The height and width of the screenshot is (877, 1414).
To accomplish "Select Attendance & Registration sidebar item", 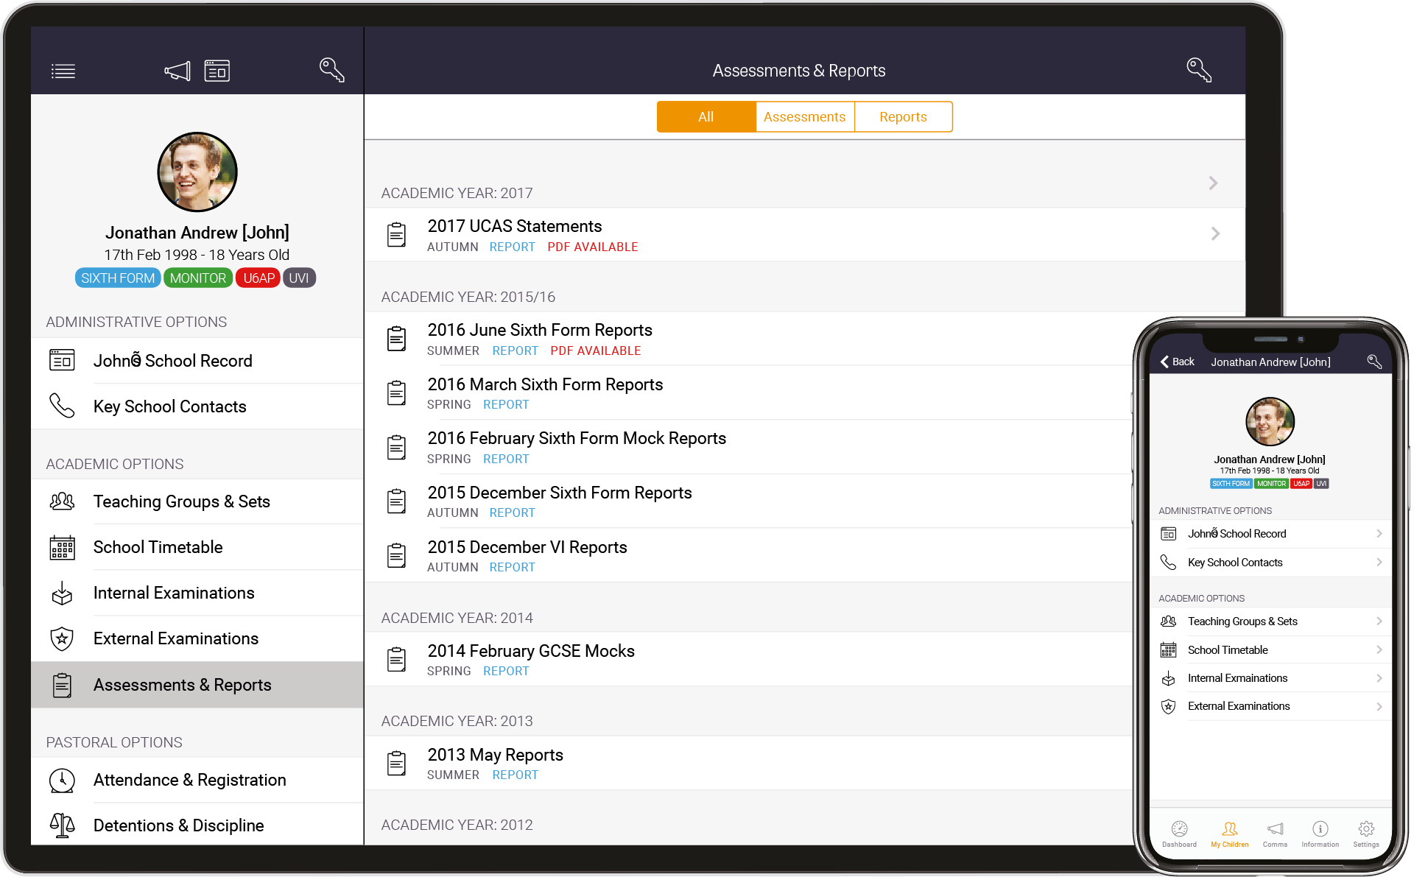I will click(189, 780).
